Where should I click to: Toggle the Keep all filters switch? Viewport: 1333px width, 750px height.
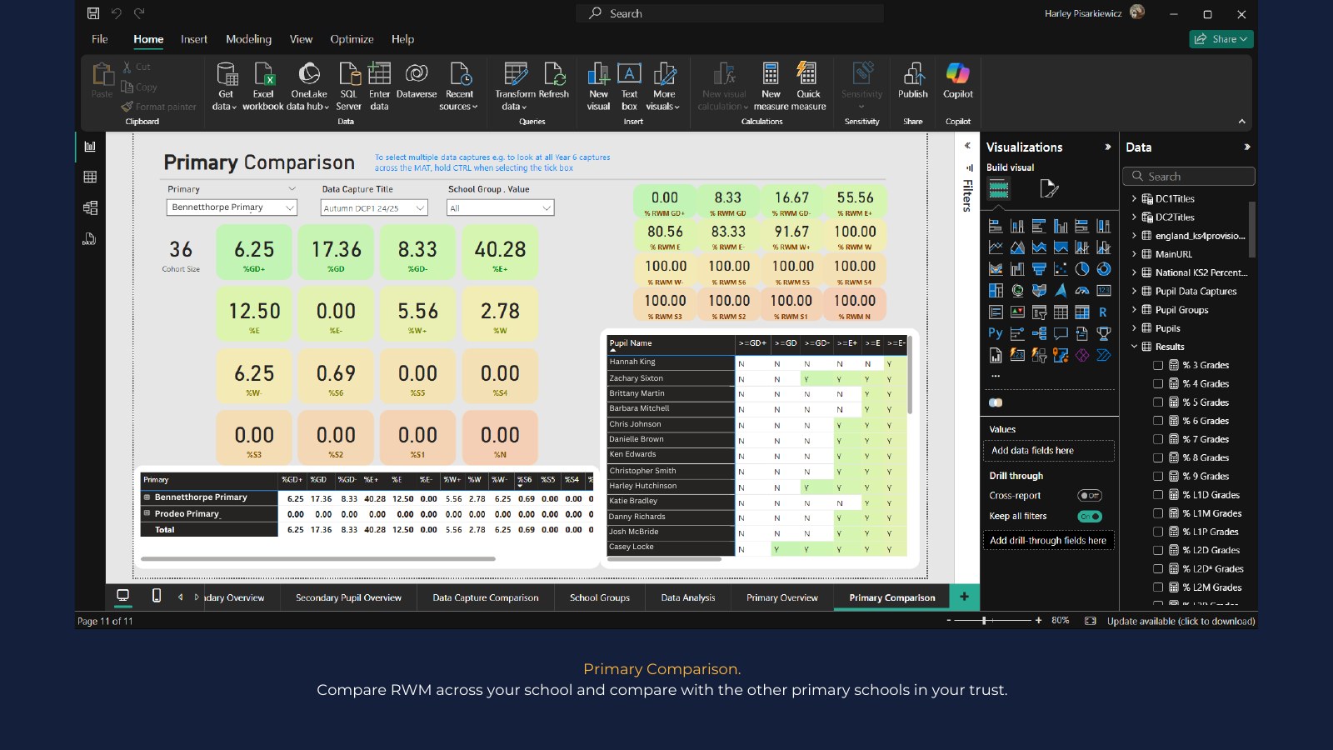(x=1090, y=517)
